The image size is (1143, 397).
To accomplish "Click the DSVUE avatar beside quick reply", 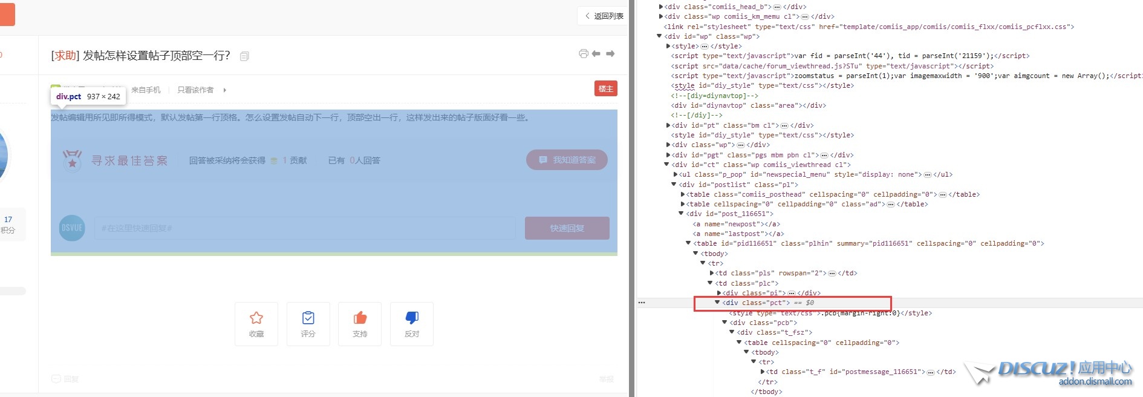I will (x=72, y=228).
